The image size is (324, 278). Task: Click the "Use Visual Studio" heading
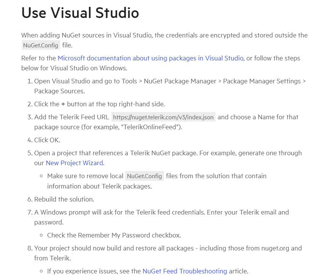(80, 13)
